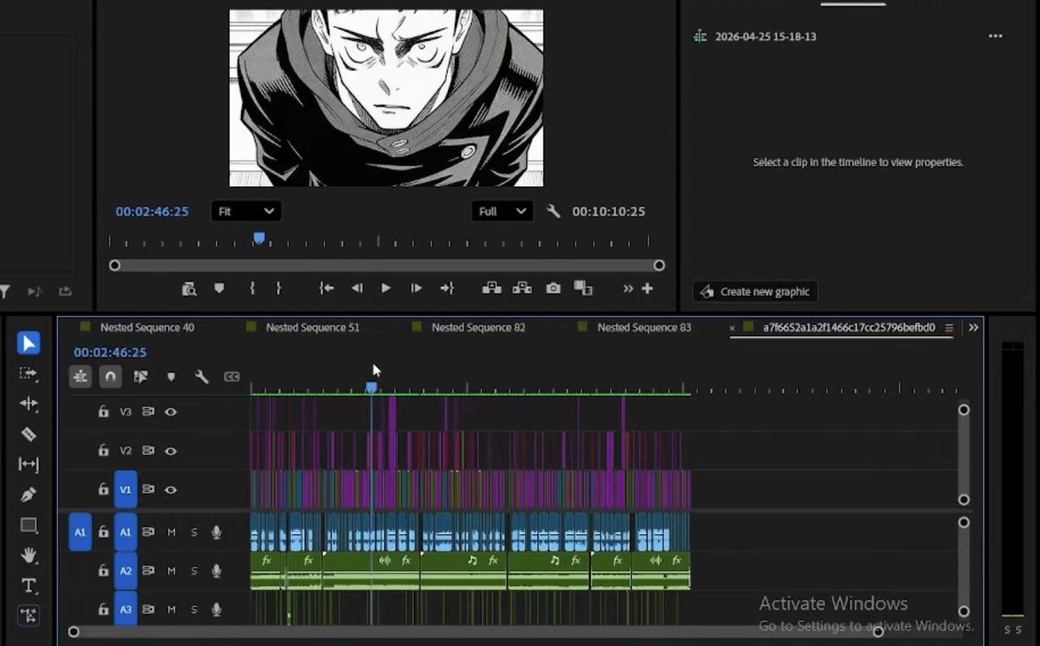
Task: Expand timeline tabs overflow chevrons
Action: pyautogui.click(x=973, y=327)
